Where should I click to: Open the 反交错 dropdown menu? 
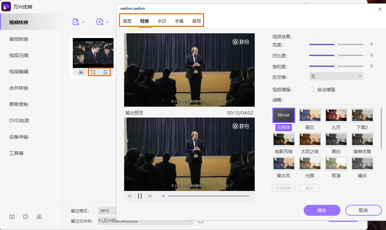(x=336, y=76)
